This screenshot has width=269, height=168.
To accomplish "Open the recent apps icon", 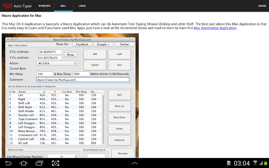I will point(39,163).
